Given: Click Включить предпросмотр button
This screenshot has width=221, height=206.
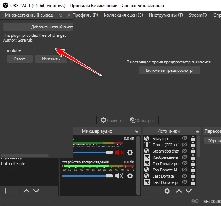Looking at the screenshot, I should coord(169,70).
